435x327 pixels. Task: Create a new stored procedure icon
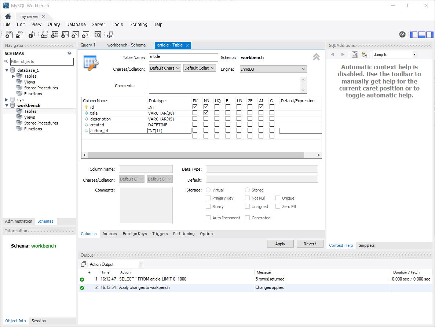click(75, 35)
